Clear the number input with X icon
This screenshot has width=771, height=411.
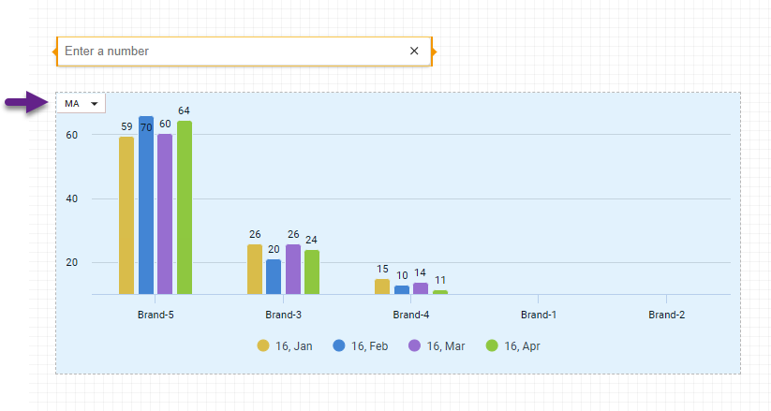414,51
